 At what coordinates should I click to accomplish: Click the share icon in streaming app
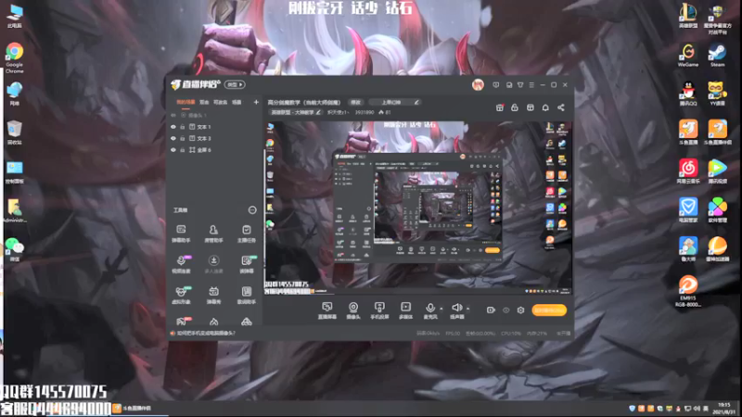561,107
